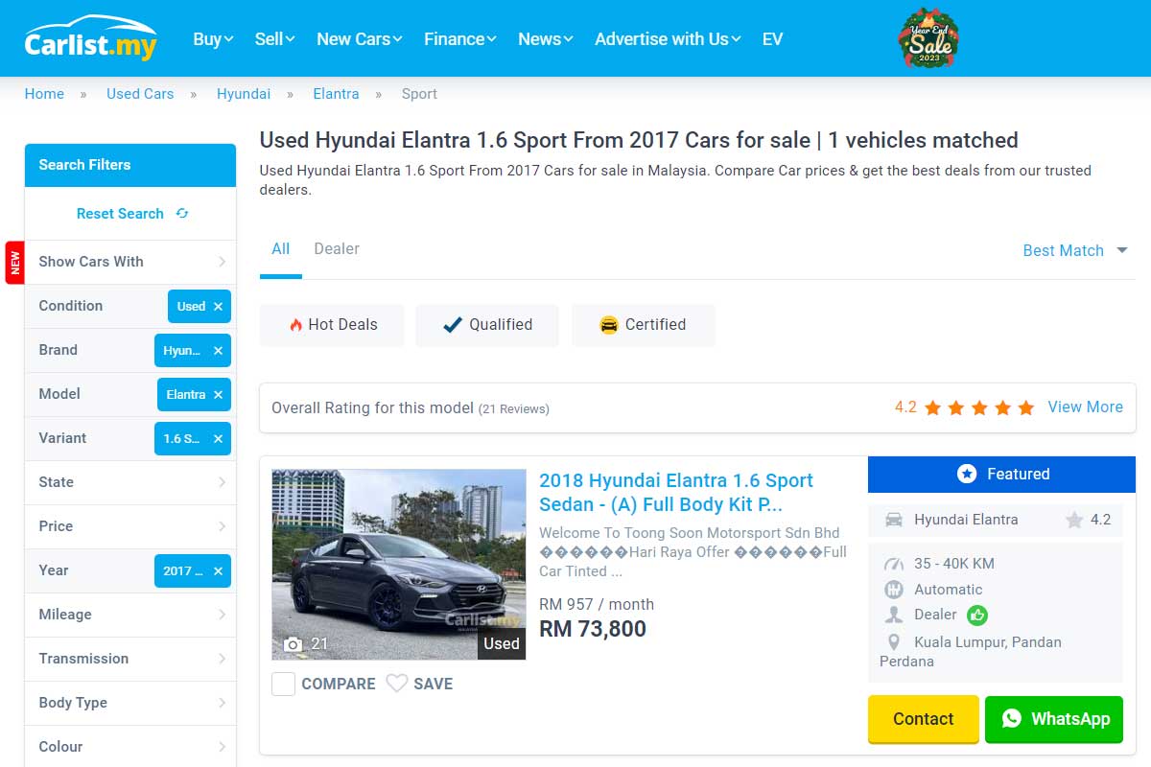Switch to the Dealer tab
Image resolution: width=1151 pixels, height=767 pixels.
[x=337, y=249]
